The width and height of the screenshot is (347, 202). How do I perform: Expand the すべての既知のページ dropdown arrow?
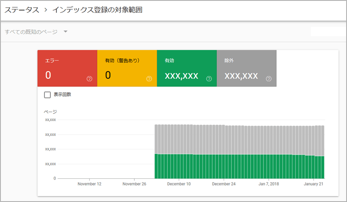pyautogui.click(x=65, y=32)
